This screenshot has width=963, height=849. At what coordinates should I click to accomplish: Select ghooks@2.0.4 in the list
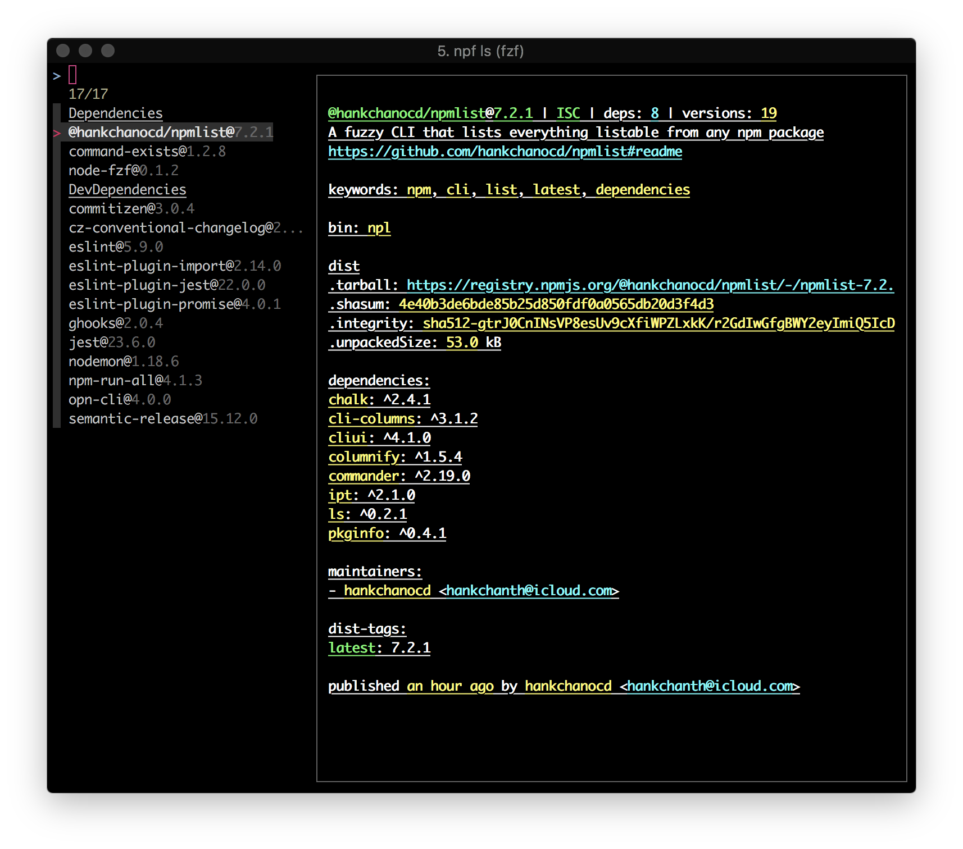[x=116, y=323]
